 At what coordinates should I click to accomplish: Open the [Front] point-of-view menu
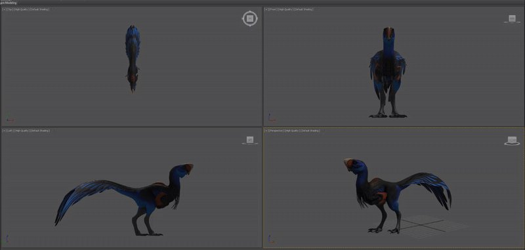click(x=273, y=9)
